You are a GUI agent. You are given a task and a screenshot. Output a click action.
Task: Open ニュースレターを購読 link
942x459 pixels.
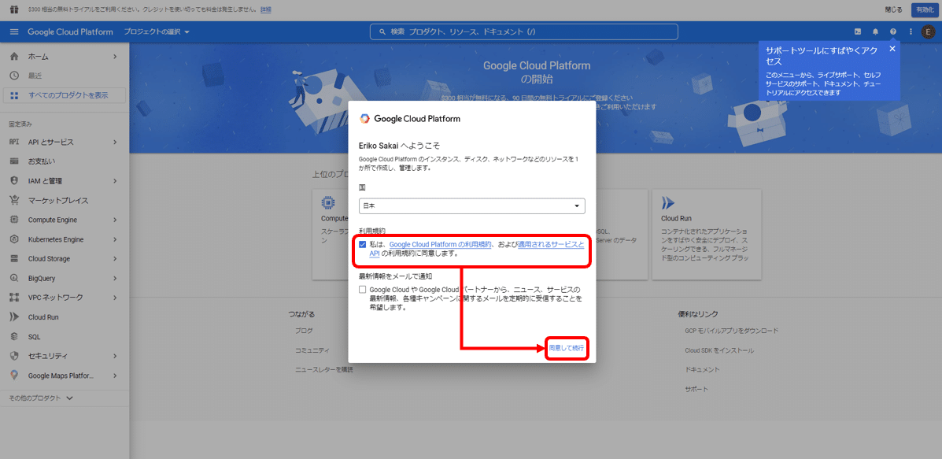[323, 369]
